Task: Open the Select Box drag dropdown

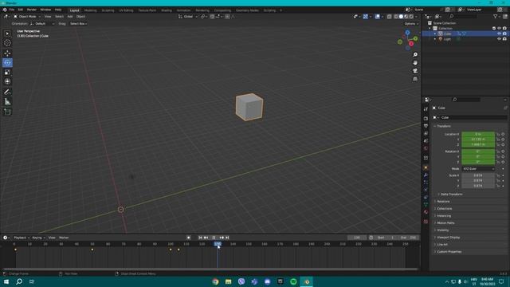Action: 78,24
